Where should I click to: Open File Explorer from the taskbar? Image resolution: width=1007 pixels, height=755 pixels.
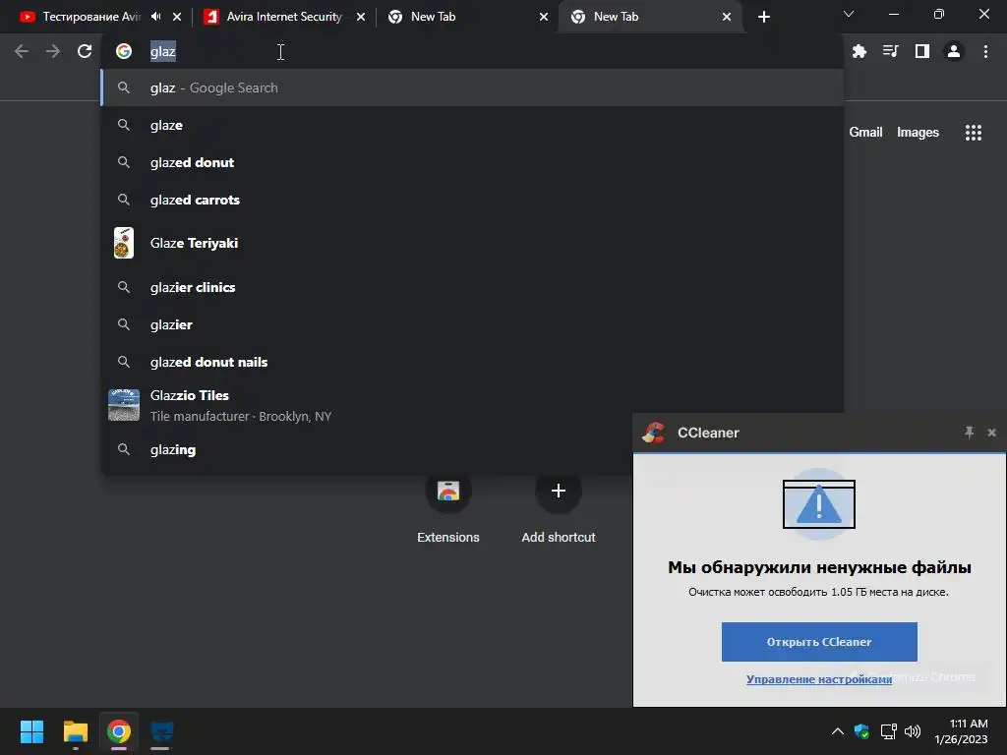click(x=75, y=731)
